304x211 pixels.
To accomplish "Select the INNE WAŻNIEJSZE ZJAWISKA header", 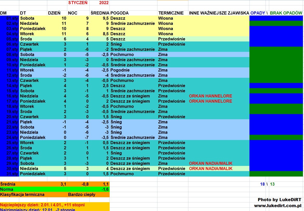I will 219,13.
